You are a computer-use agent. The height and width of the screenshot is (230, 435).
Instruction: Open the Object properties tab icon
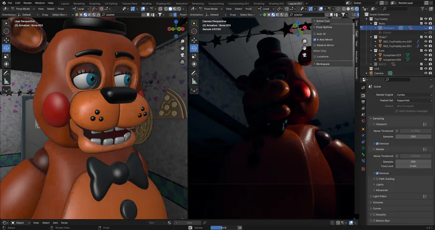pyautogui.click(x=363, y=129)
